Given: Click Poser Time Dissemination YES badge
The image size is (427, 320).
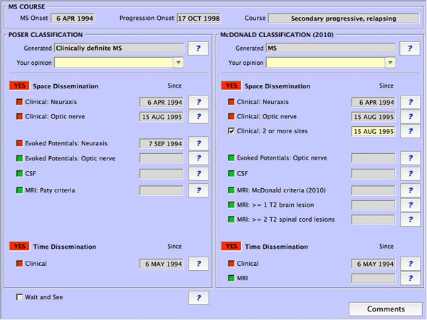Looking at the screenshot, I should (x=19, y=247).
